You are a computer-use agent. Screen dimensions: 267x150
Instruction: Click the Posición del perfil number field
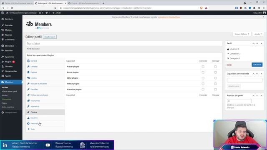(x=239, y=101)
